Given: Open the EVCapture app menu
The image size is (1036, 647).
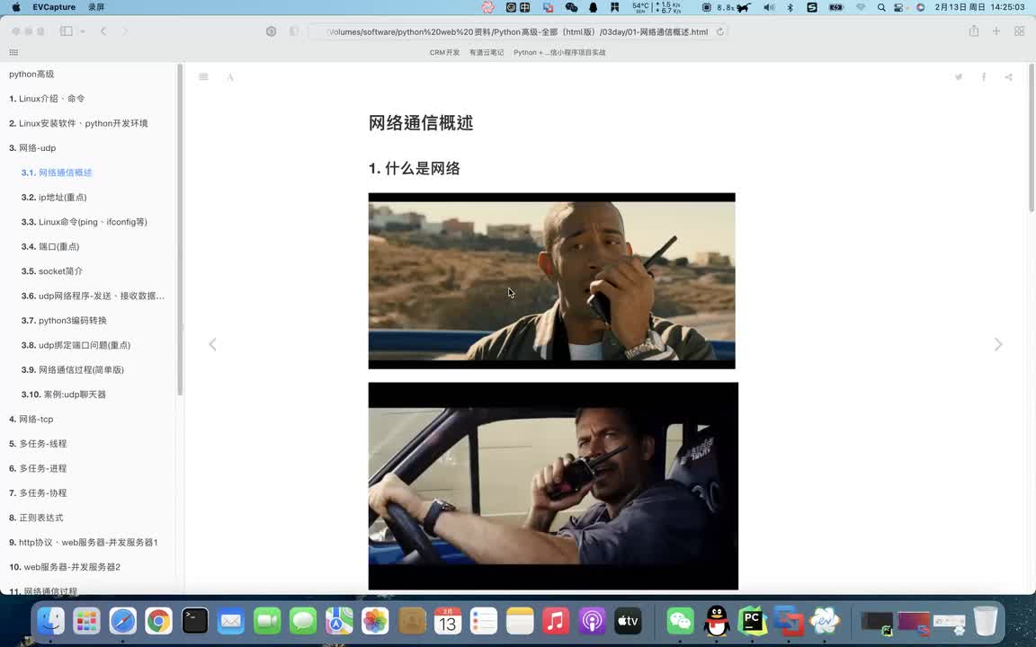Looking at the screenshot, I should pyautogui.click(x=54, y=7).
